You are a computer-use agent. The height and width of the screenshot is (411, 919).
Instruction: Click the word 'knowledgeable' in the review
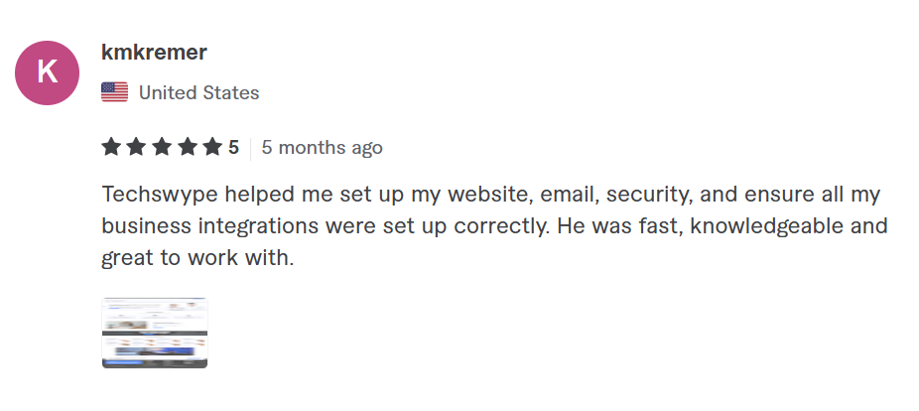[760, 226]
